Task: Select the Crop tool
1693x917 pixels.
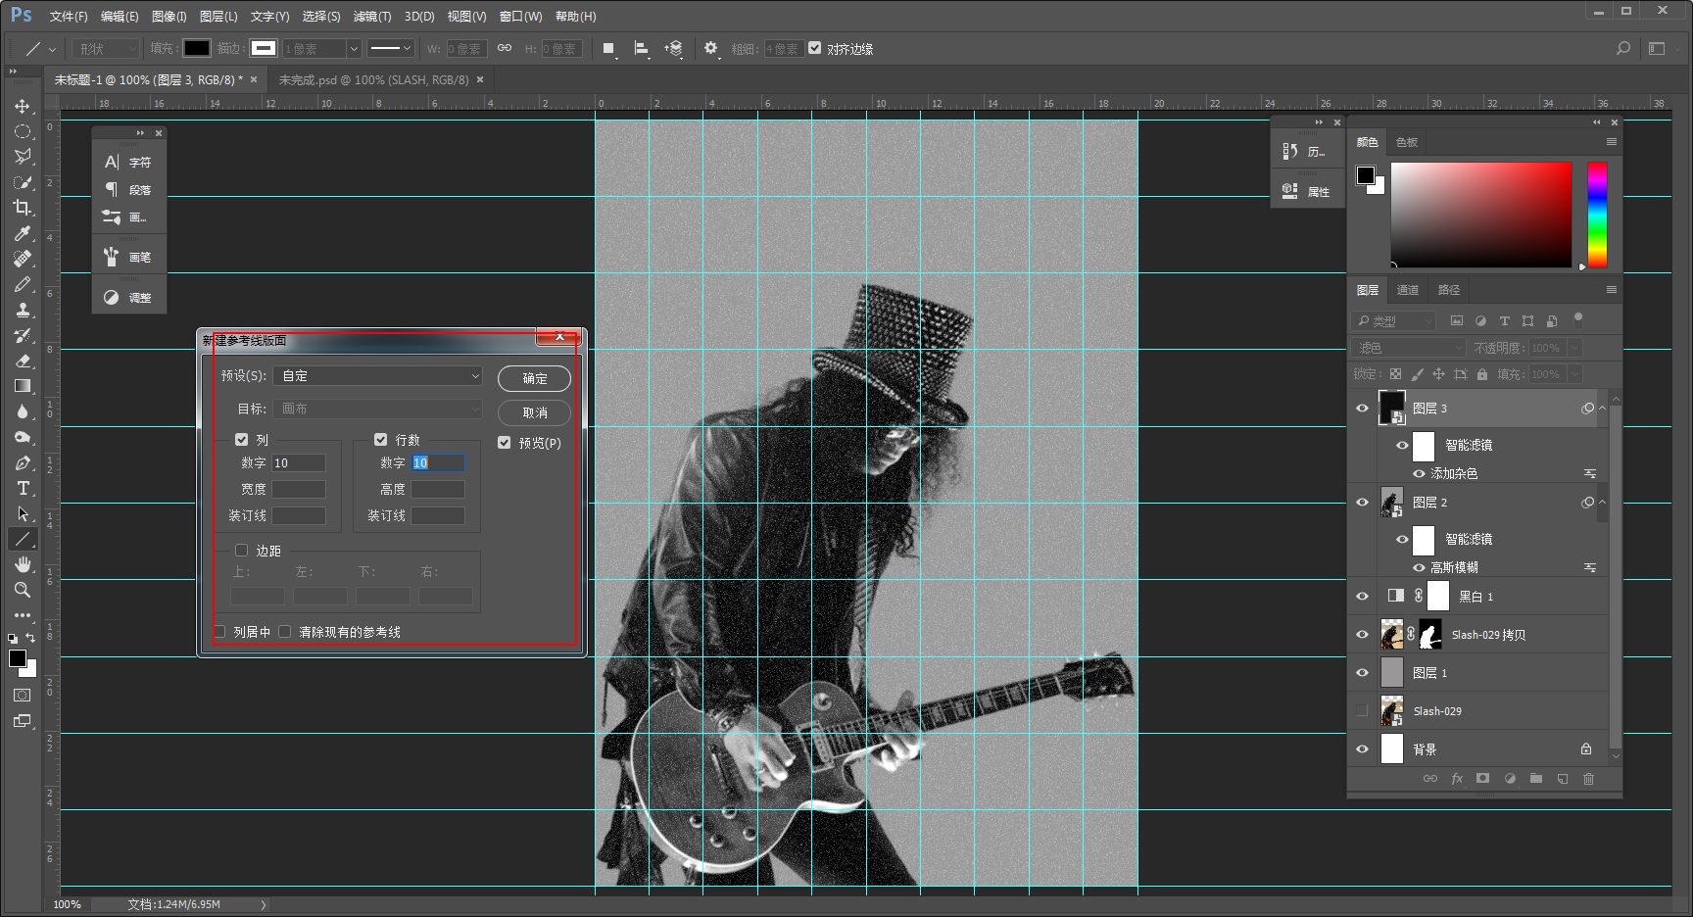Action: 22,208
